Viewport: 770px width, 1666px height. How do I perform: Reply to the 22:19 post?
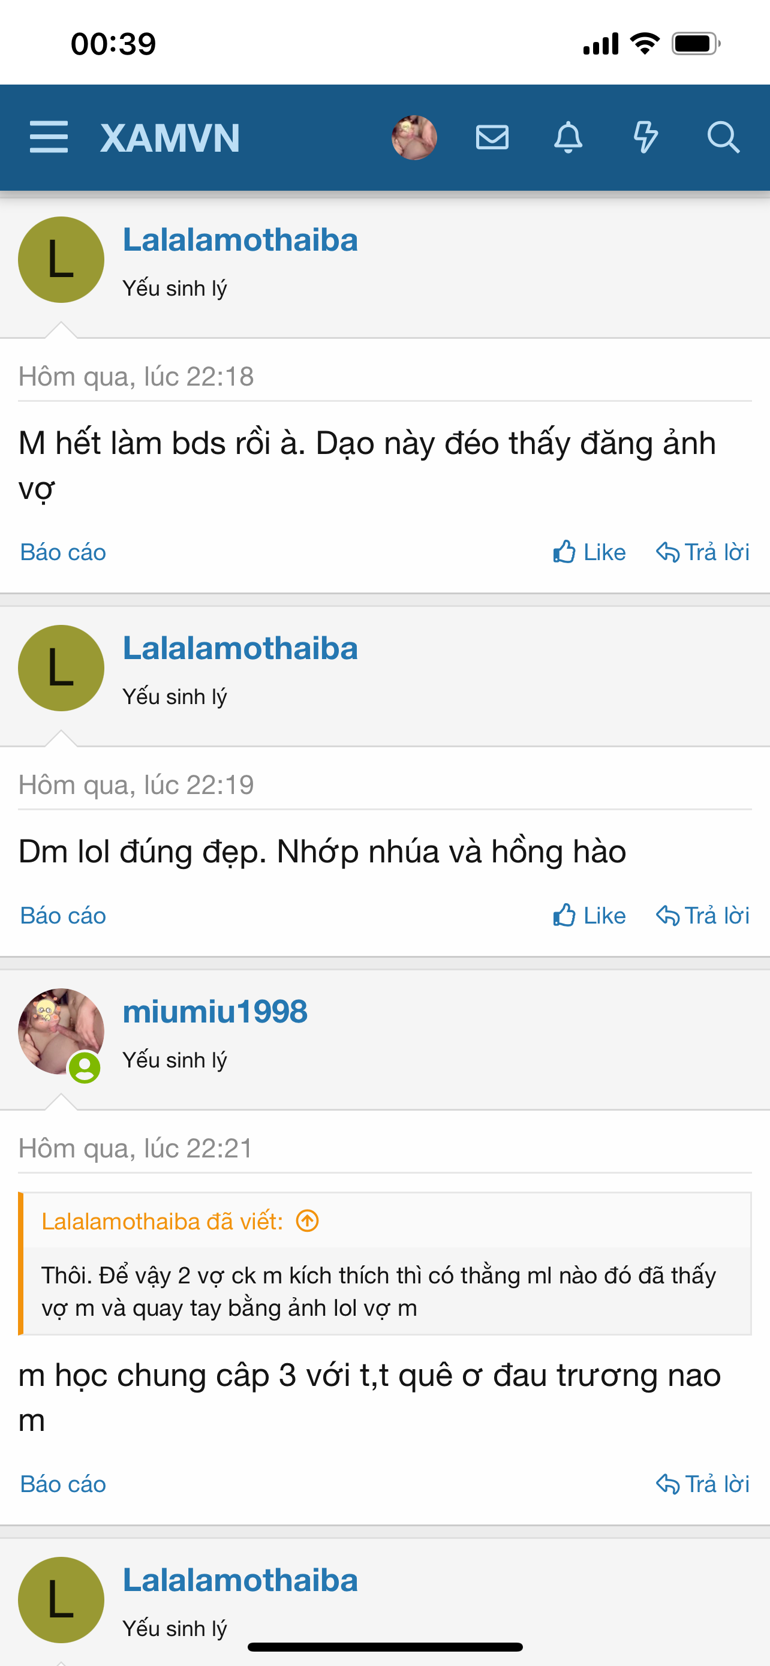[x=703, y=916]
